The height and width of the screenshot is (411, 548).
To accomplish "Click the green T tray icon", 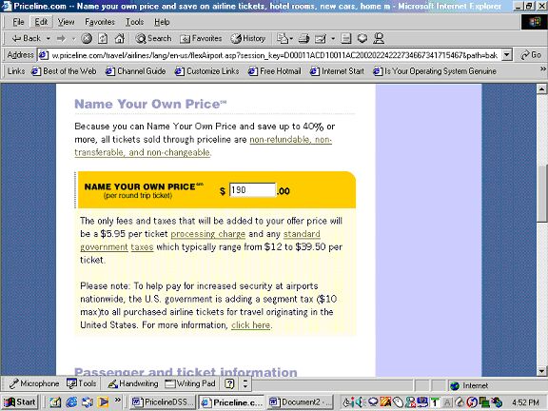I will [435, 402].
